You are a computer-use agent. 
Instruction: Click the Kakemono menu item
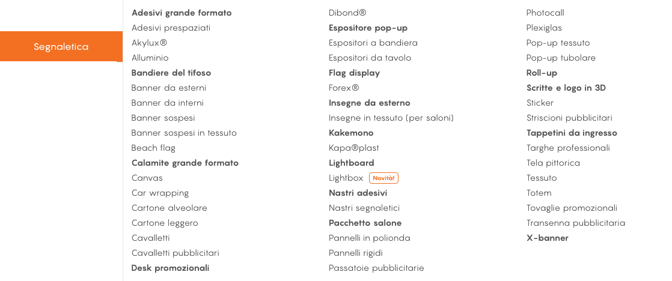click(351, 133)
